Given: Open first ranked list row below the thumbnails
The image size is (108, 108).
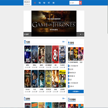Looking at the screenshot, I should point(76,66).
